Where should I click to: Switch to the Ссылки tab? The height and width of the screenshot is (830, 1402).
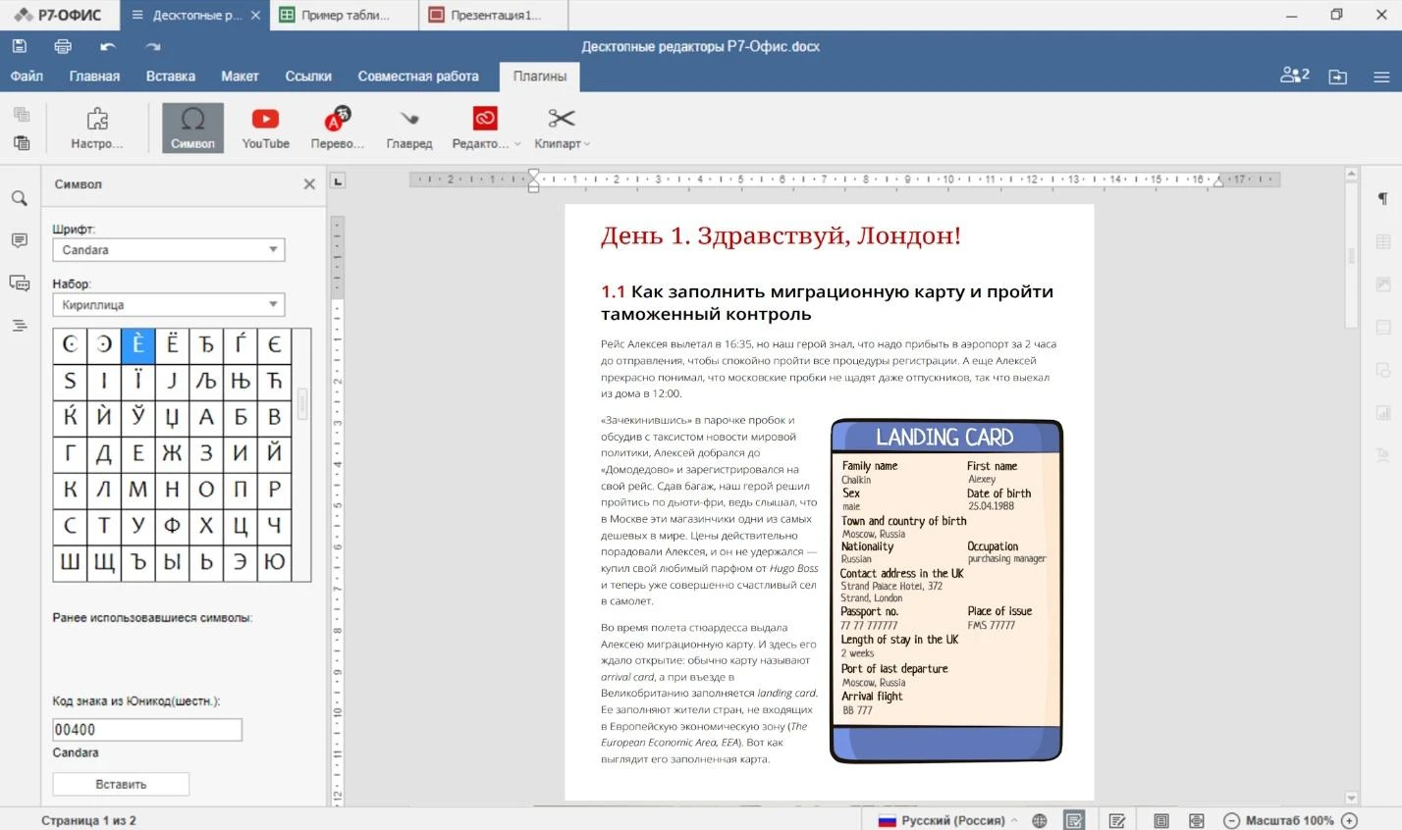click(308, 76)
